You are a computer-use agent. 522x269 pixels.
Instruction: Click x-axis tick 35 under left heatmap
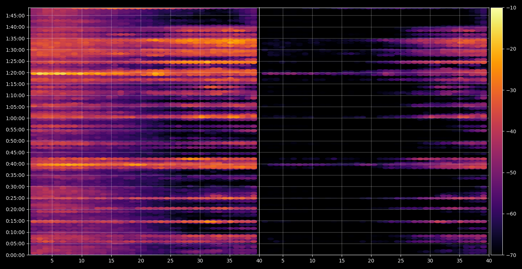(x=229, y=261)
